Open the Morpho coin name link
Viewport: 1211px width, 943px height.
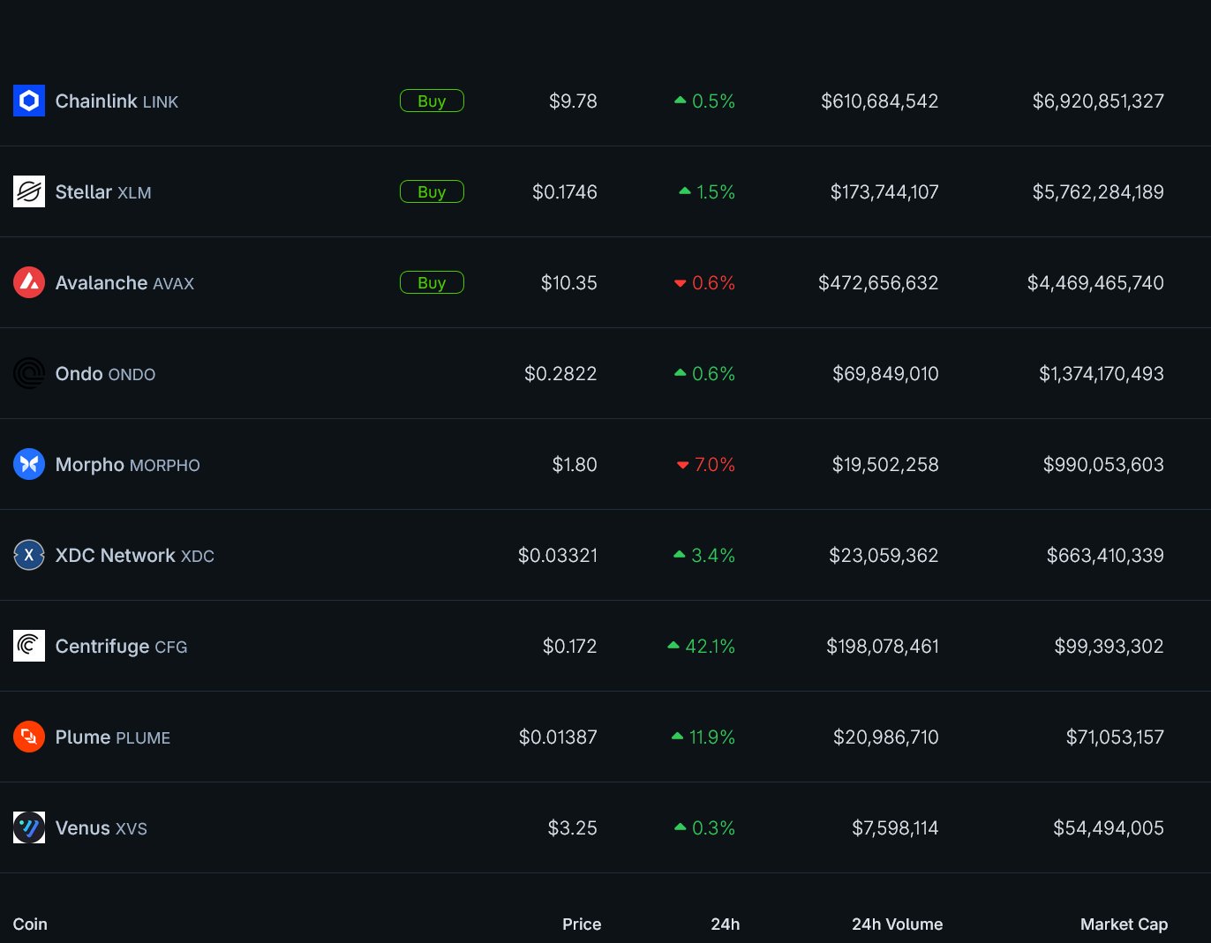click(x=90, y=465)
